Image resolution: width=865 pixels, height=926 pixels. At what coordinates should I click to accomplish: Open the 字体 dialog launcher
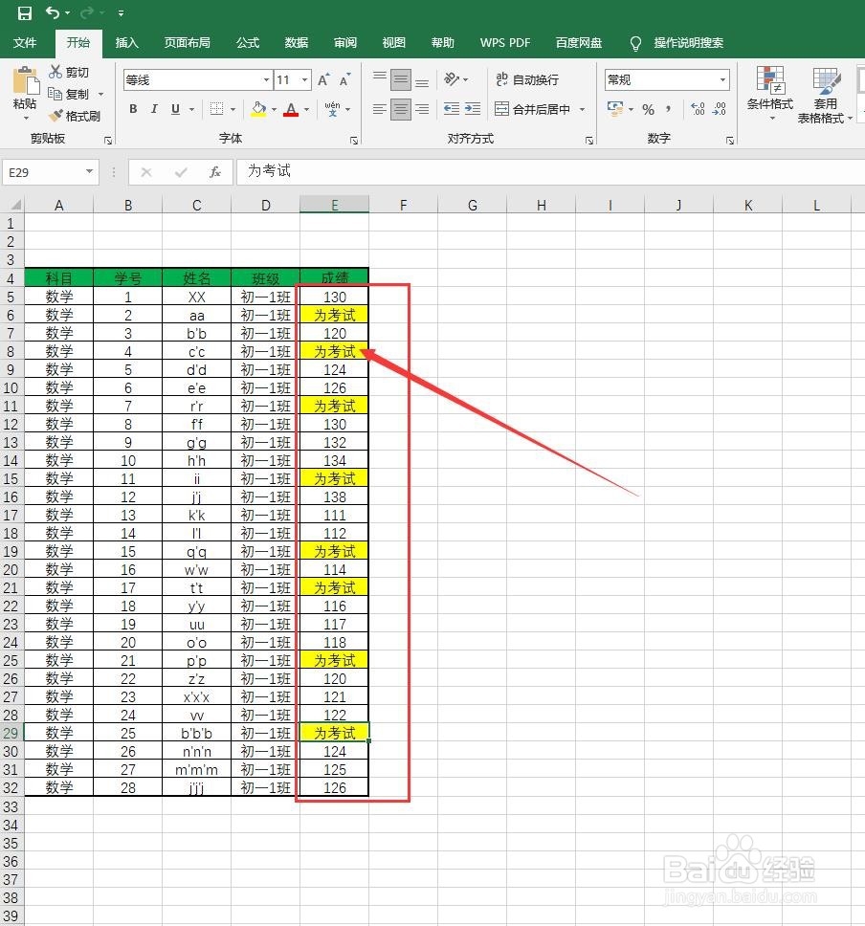pos(354,141)
